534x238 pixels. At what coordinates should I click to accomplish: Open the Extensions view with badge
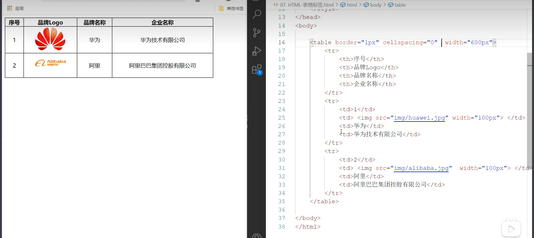pyautogui.click(x=257, y=70)
